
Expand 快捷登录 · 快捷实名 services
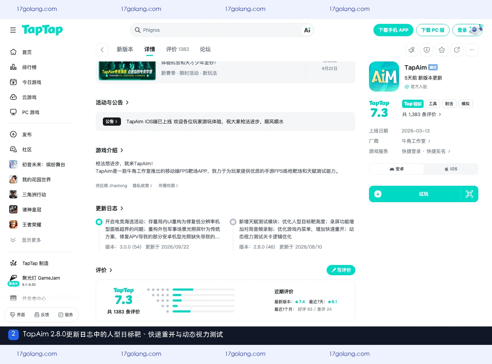426,151
